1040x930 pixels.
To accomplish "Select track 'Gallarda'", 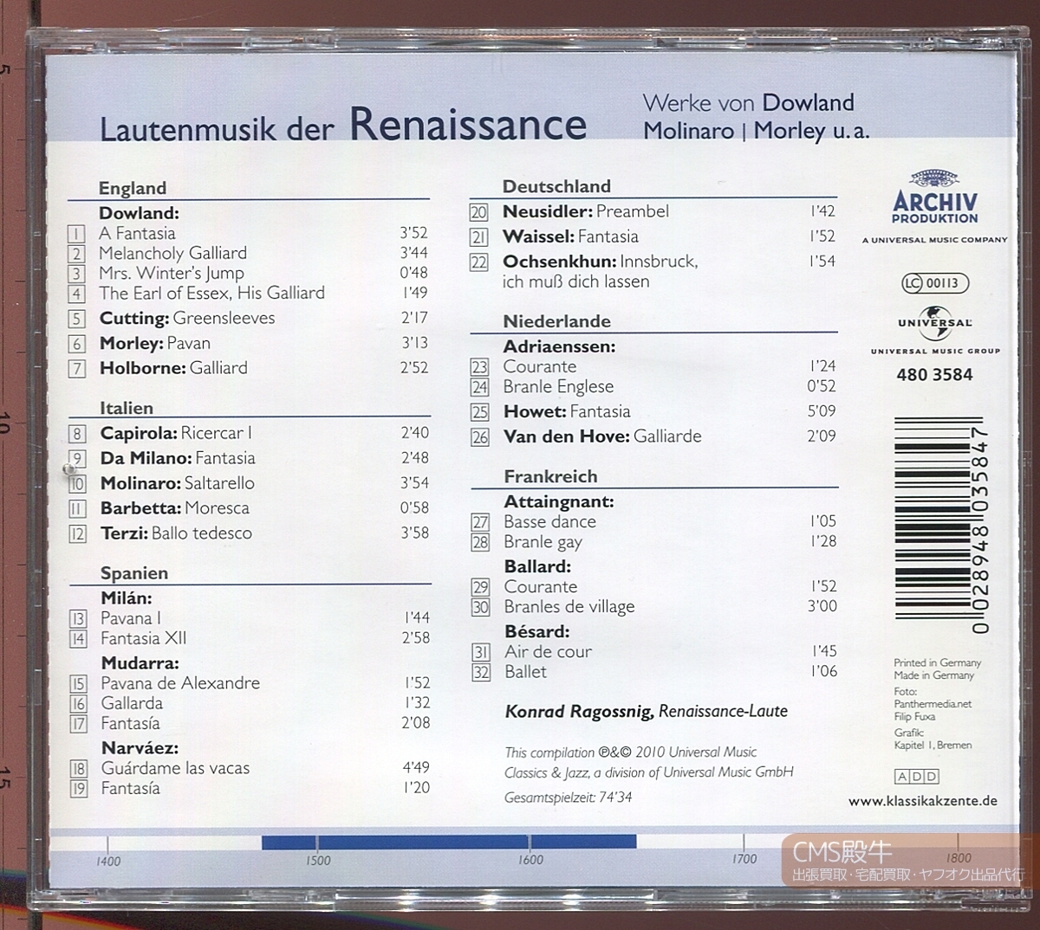I will coord(132,703).
